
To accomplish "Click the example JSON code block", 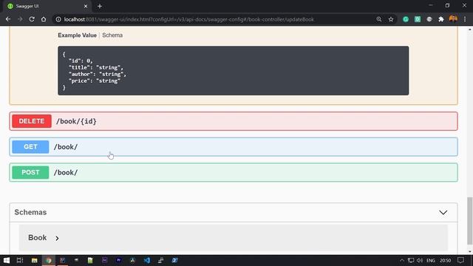I will pos(234,71).
